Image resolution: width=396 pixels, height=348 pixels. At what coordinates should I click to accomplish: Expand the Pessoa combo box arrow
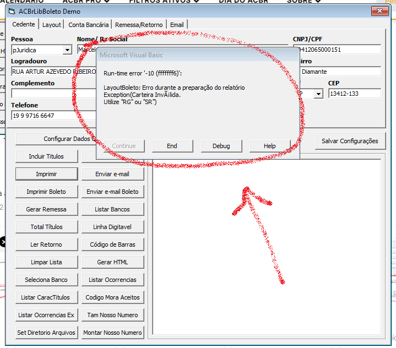pos(67,50)
